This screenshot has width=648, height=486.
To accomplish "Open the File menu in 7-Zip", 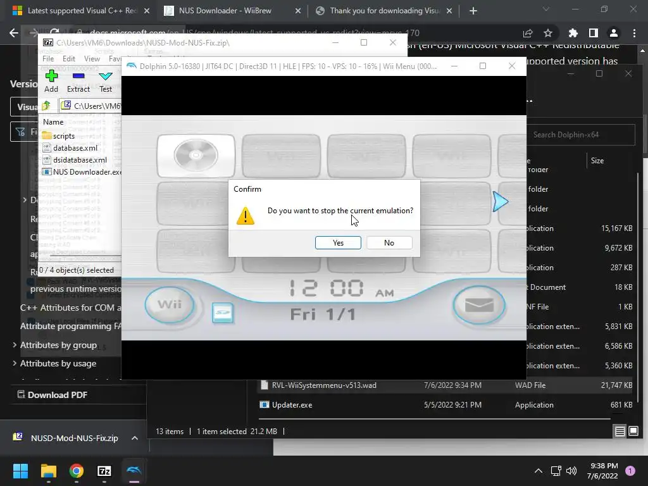I will pos(48,59).
